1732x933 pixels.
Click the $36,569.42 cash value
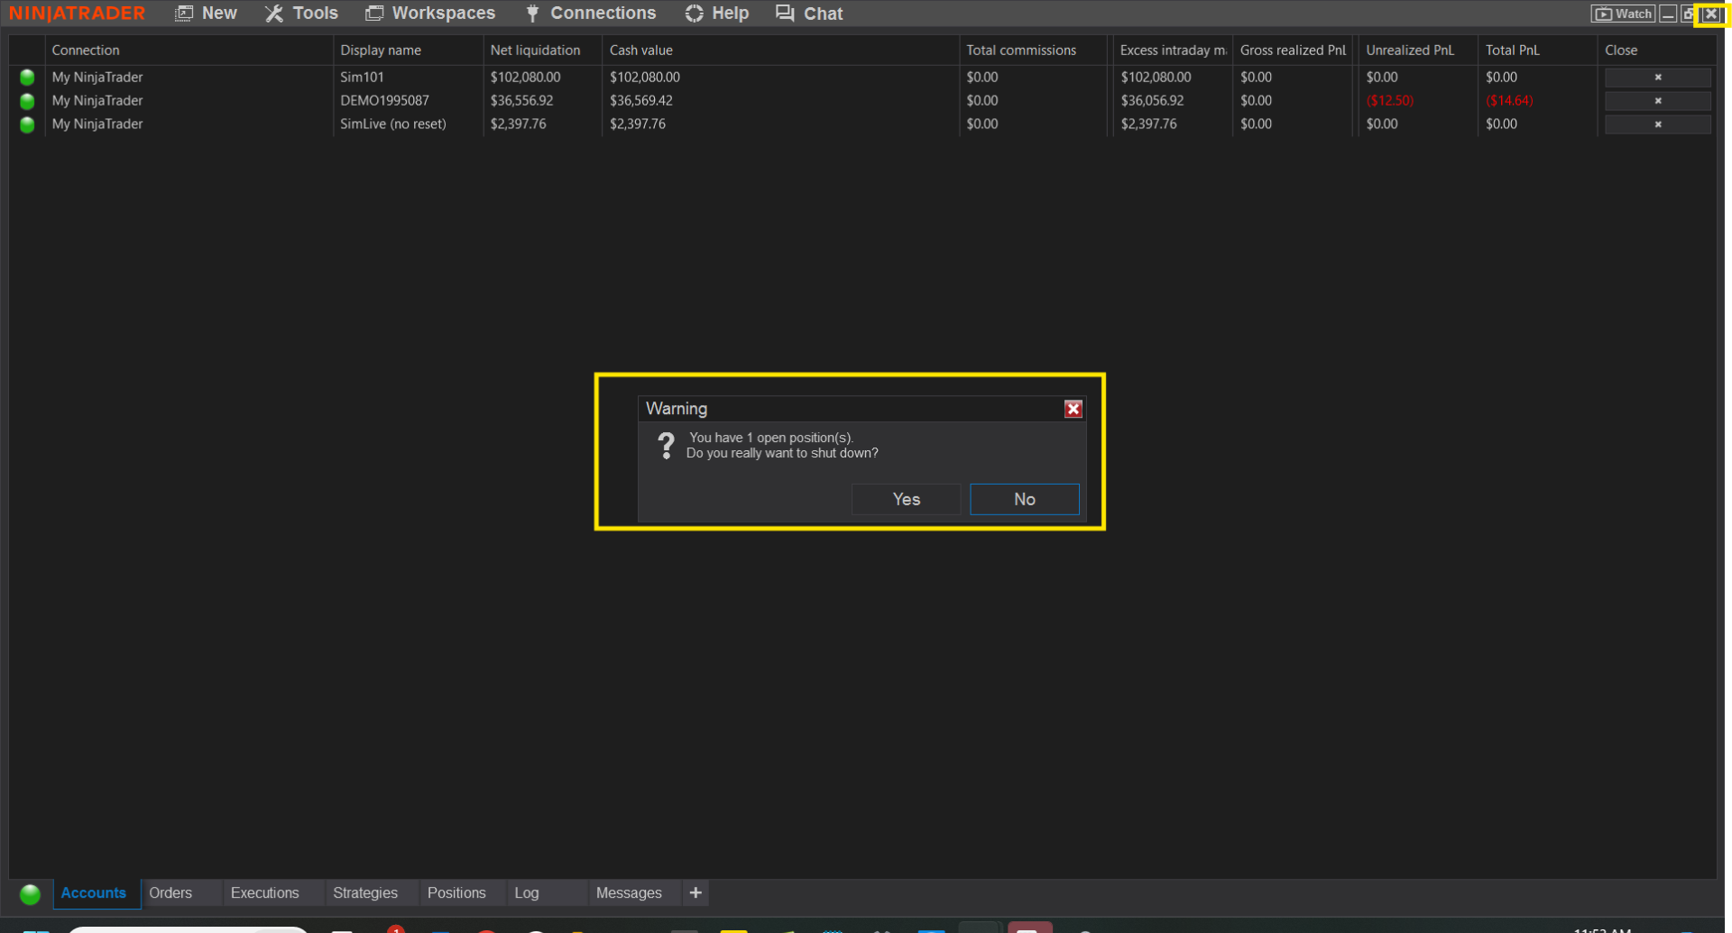coord(641,101)
